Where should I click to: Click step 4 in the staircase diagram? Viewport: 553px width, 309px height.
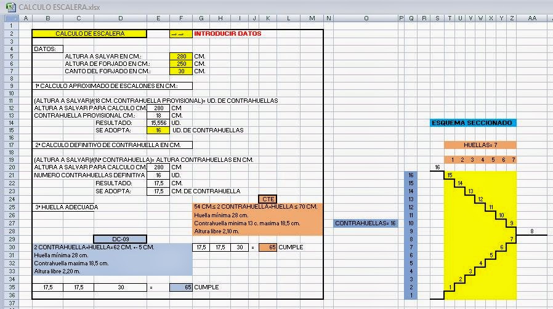coord(480,263)
